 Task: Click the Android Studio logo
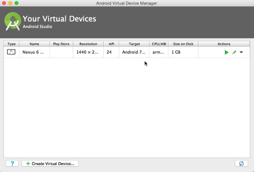pyautogui.click(x=13, y=21)
